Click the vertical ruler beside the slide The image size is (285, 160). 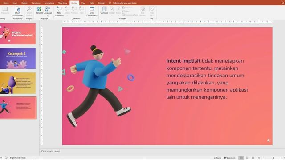[41, 86]
